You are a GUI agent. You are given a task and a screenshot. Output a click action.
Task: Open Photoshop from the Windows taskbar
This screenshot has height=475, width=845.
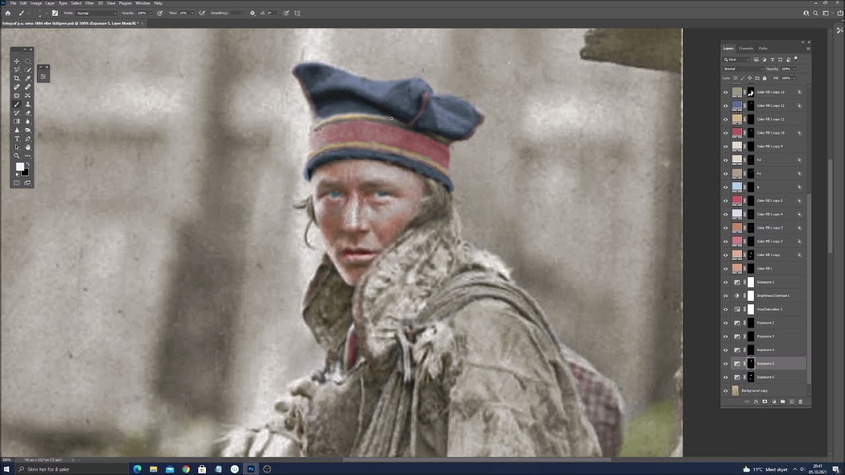(x=251, y=469)
